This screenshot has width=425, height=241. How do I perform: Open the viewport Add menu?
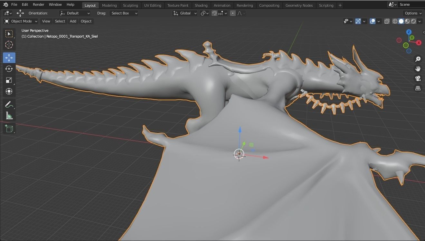point(73,21)
